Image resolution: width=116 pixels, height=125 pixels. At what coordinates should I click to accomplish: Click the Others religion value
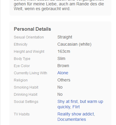coord(64,80)
